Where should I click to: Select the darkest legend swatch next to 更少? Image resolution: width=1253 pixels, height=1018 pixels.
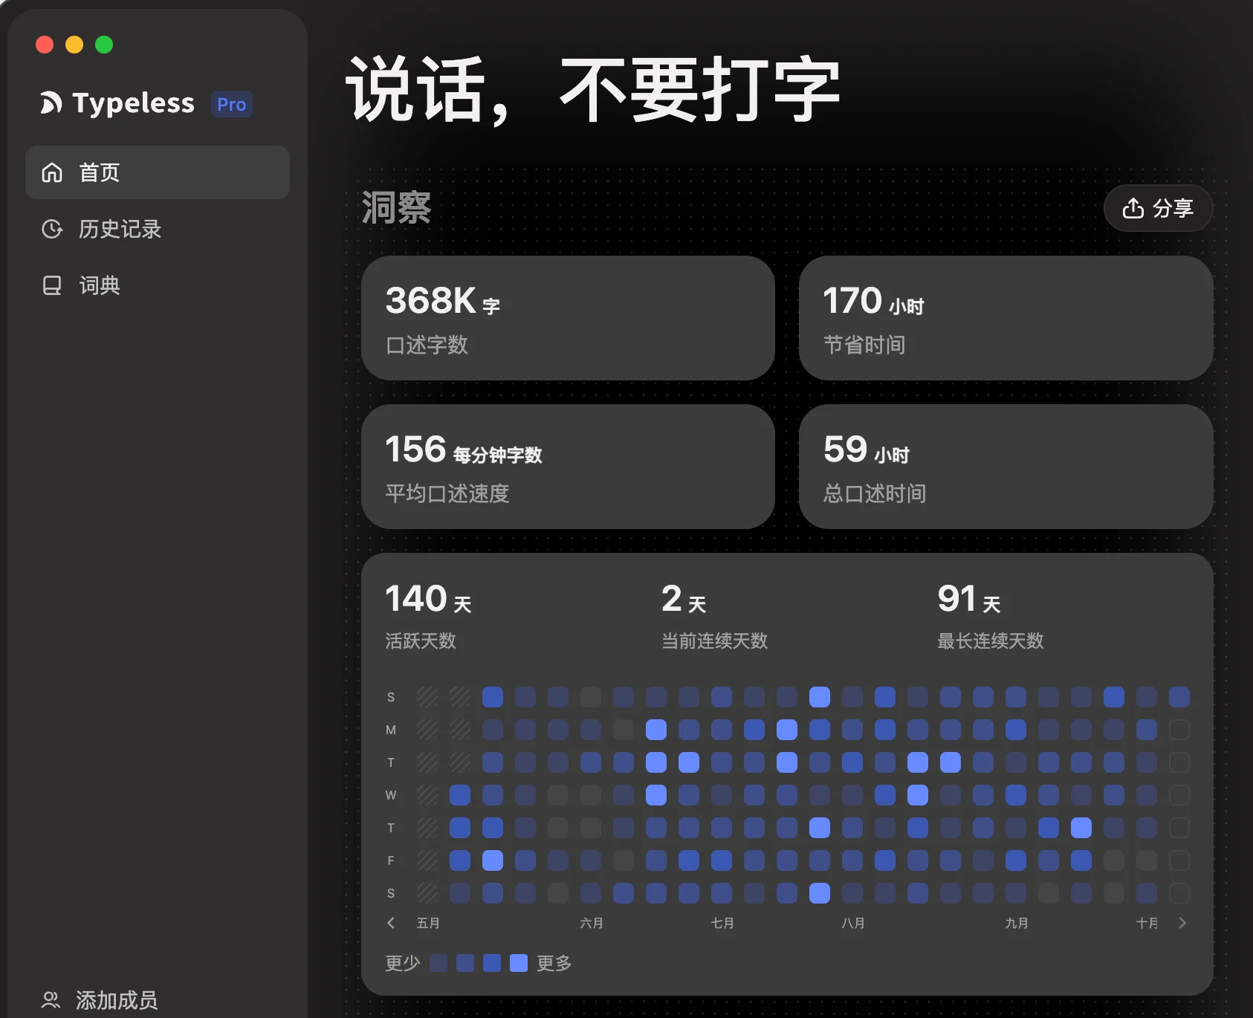point(438,963)
